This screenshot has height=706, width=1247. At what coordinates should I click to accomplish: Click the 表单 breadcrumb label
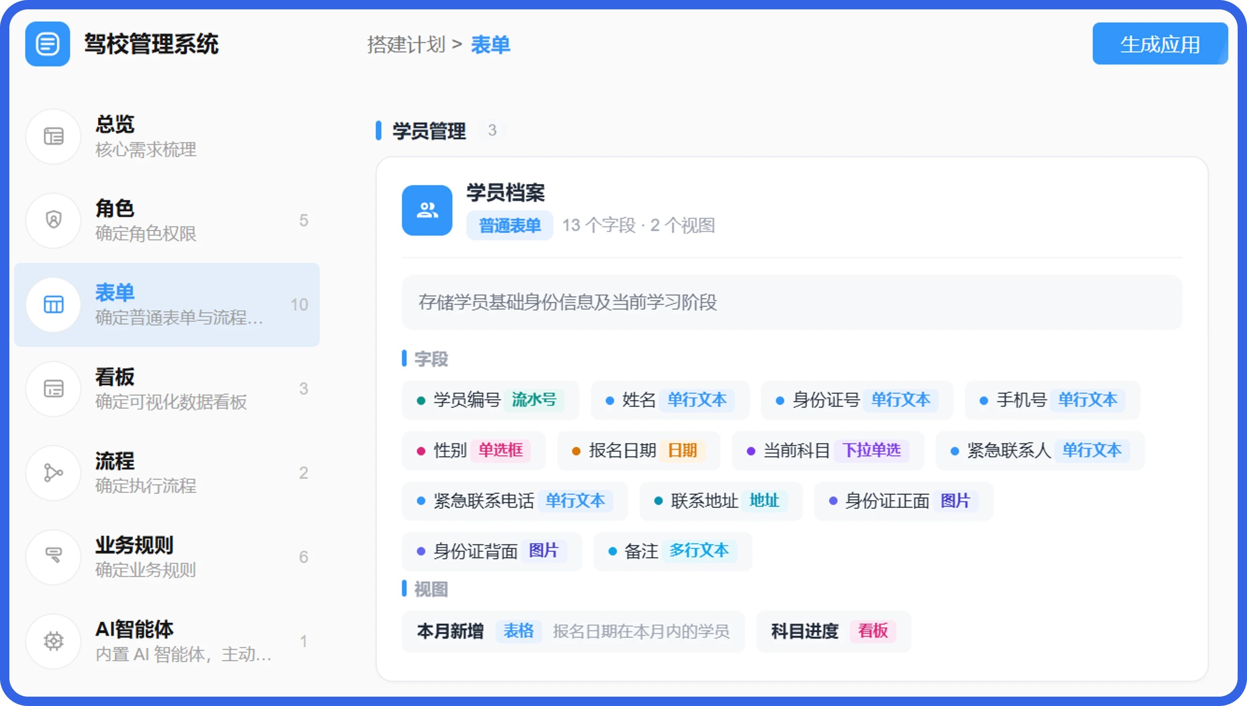[490, 44]
